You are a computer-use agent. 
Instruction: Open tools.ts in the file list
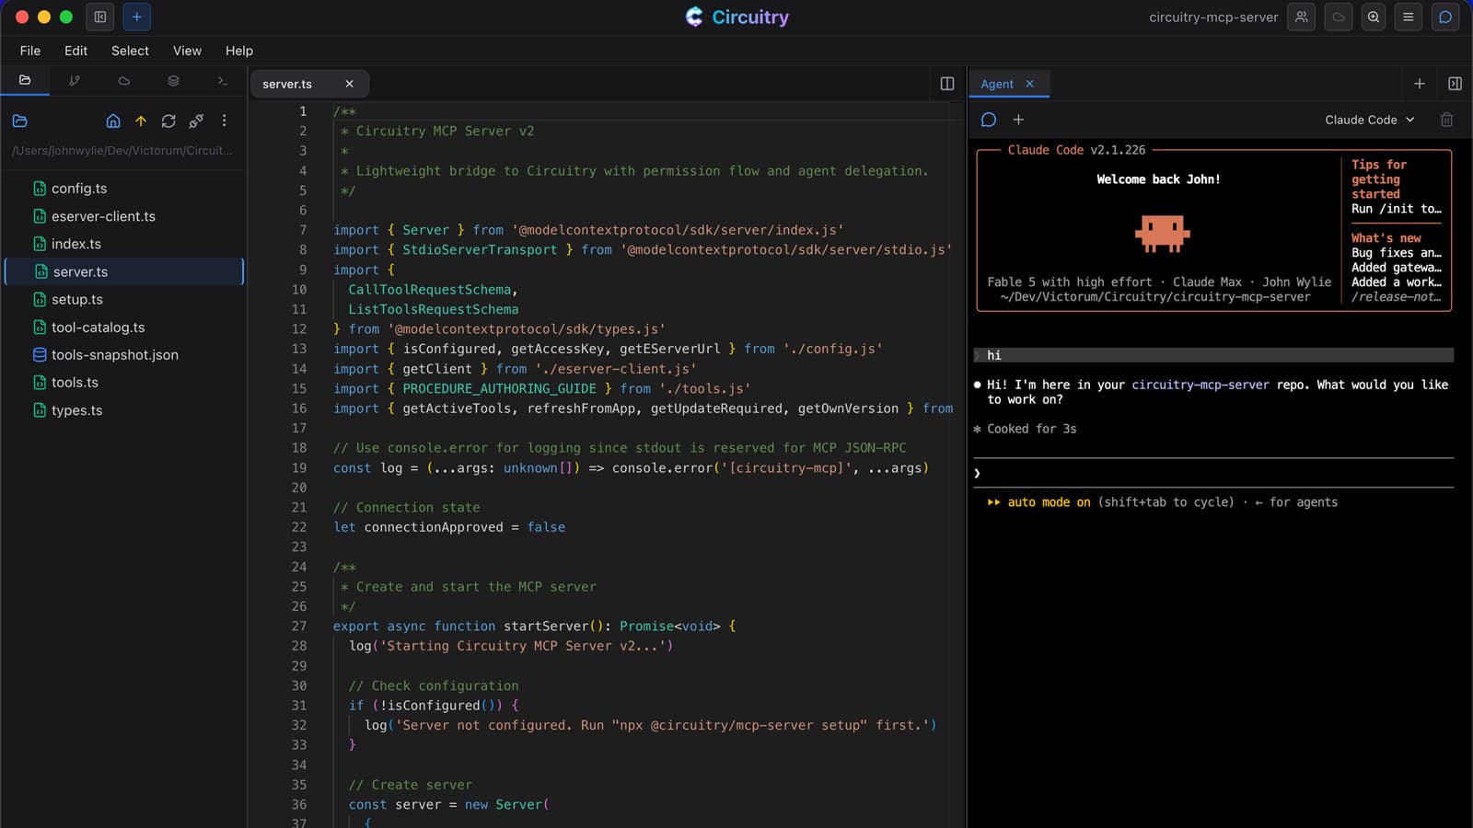click(124, 382)
